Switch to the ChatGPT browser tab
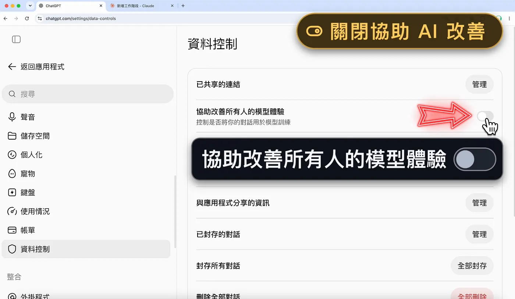This screenshot has height=299, width=515. [71, 6]
